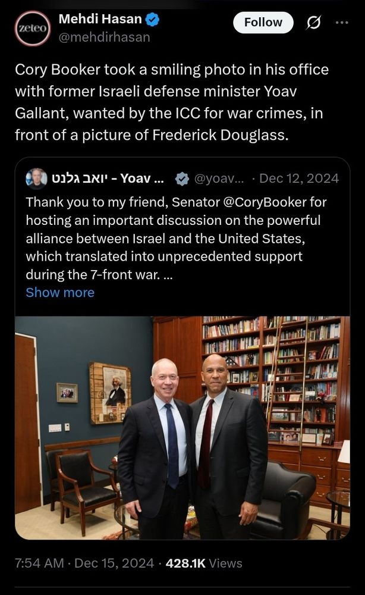The image size is (365, 595).
Task: Open the Zeteo profile avatar
Action: 33,29
